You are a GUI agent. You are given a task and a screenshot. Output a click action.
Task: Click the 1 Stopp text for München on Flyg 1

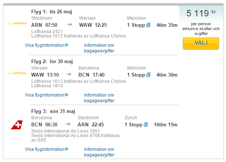point(136,25)
